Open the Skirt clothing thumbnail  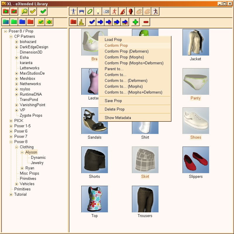145,159
